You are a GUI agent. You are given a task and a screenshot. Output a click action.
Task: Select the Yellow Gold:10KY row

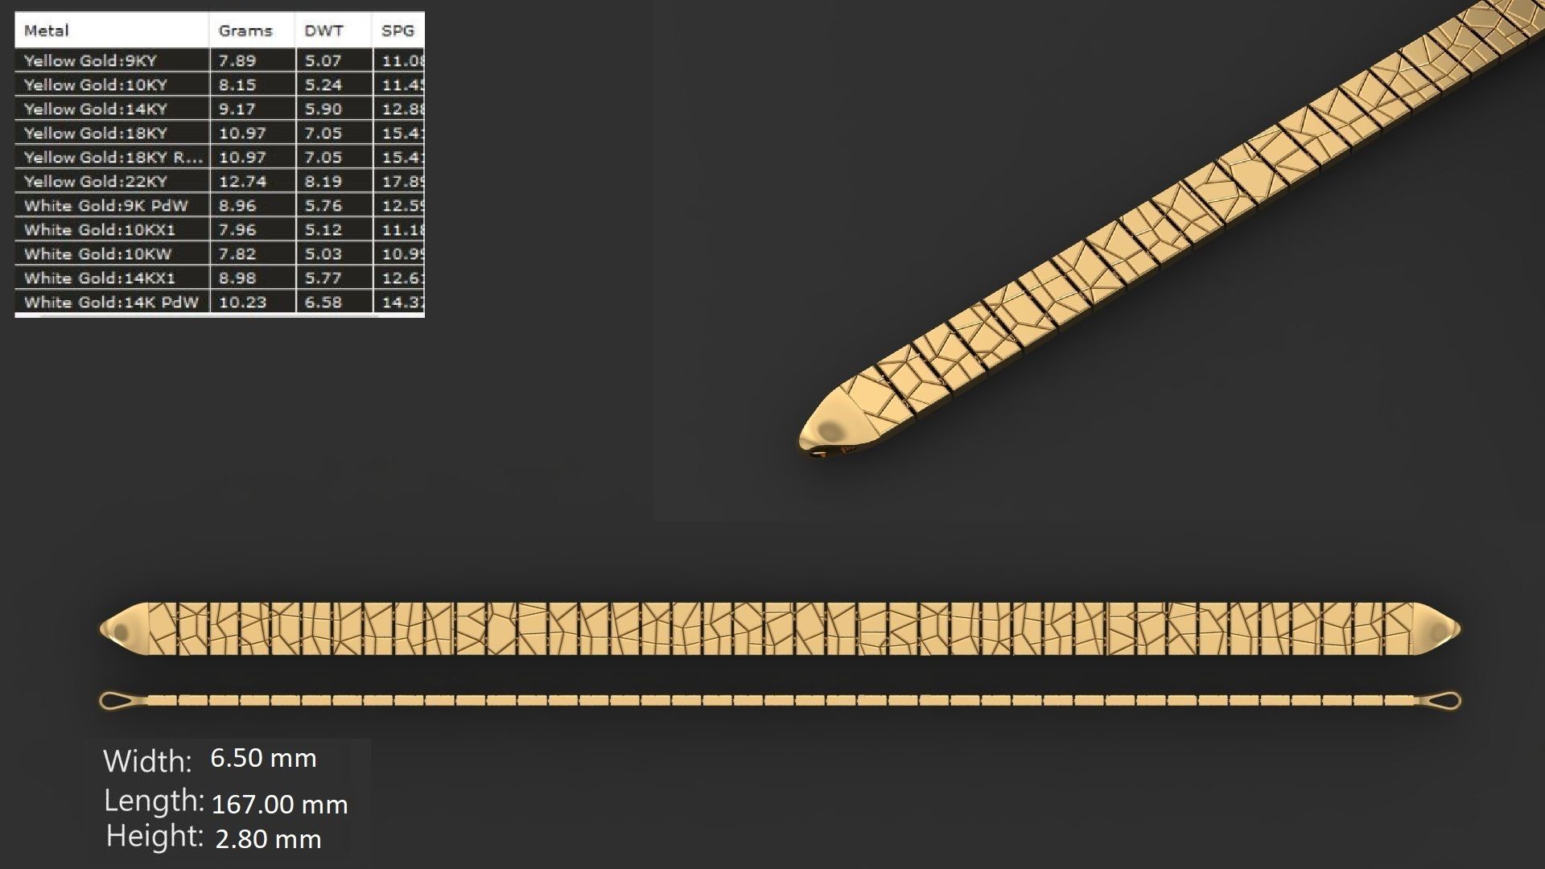(95, 84)
